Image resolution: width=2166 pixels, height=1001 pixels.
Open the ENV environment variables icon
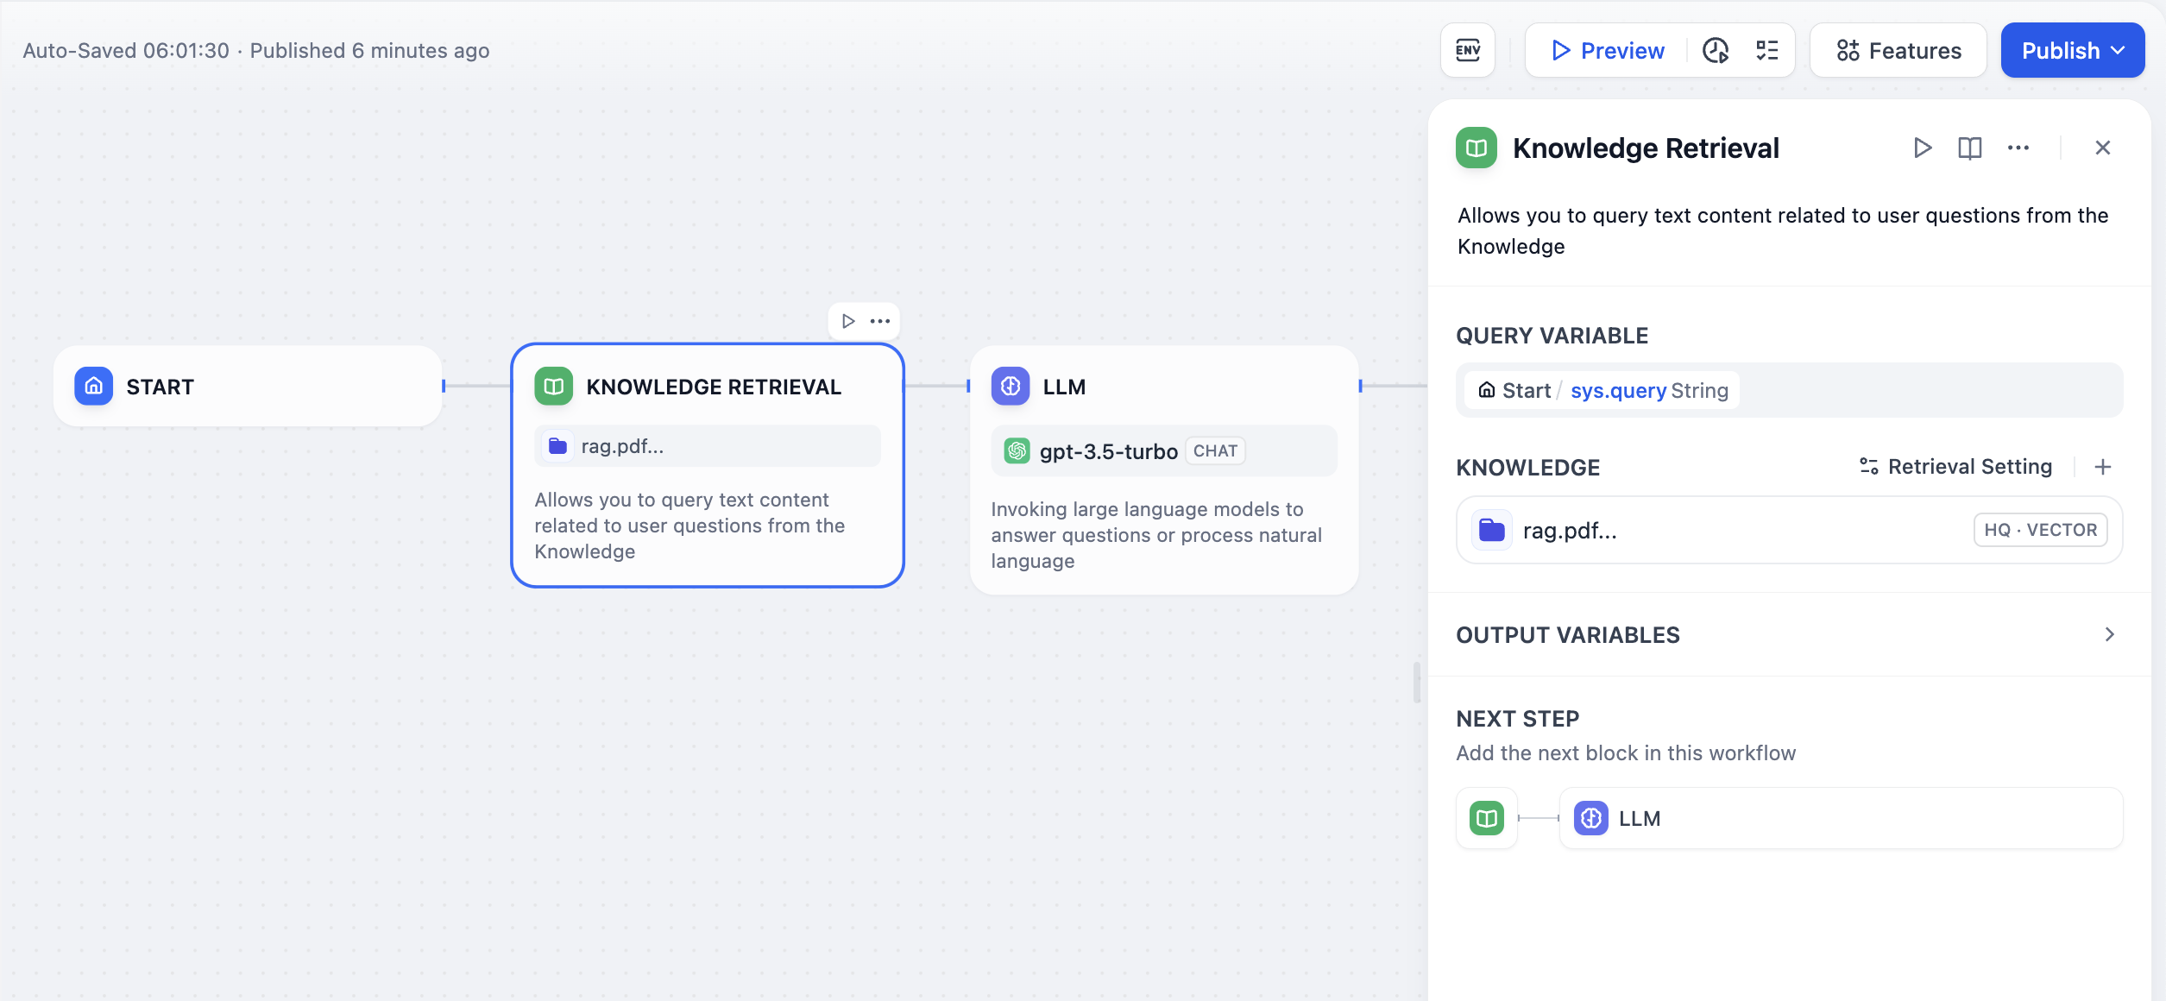click(x=1467, y=50)
